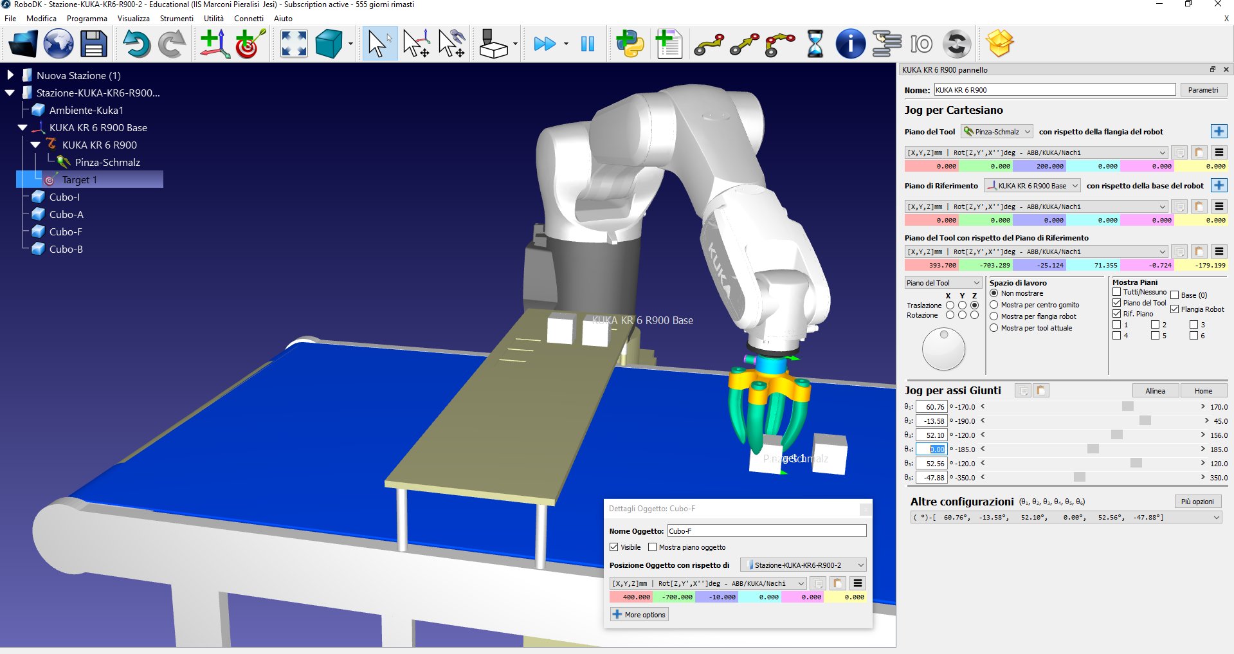Activate the Select cursor tool

tap(379, 44)
